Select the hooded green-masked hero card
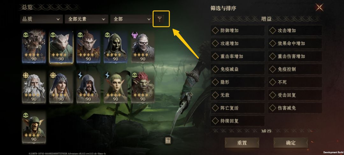Image resolution: width=344 pixels, height=155 pixels. [x=116, y=47]
